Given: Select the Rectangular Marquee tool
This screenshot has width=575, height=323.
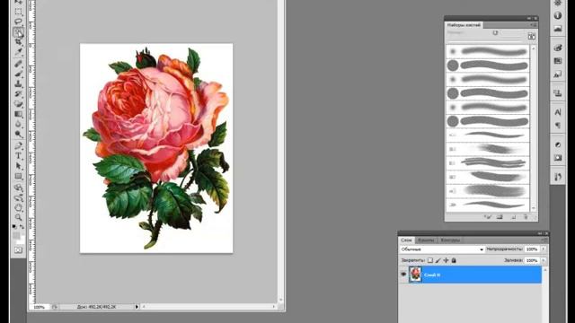Looking at the screenshot, I should pyautogui.click(x=18, y=12).
